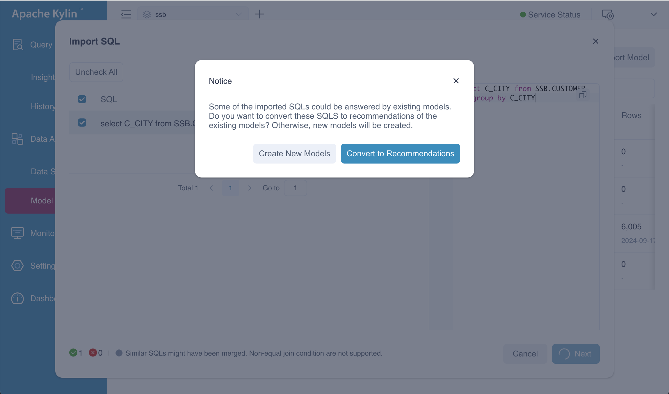Click the Dashboard gauge icon
The image size is (669, 394).
pyautogui.click(x=17, y=298)
